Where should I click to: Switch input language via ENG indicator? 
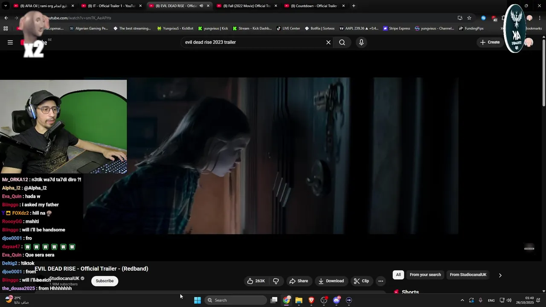click(x=491, y=300)
